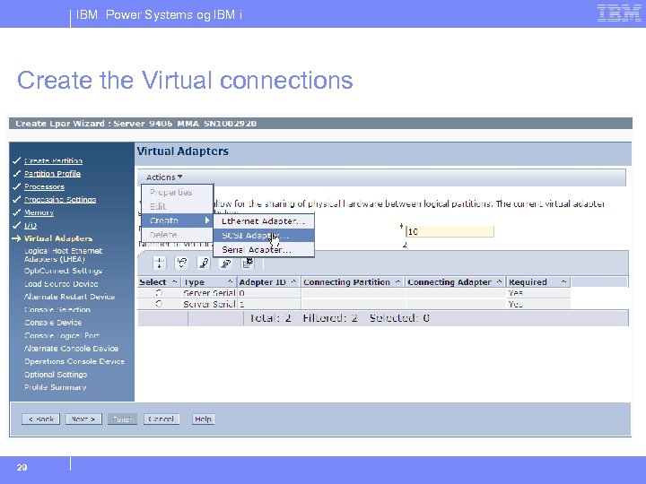
Task: Open the Partition Profile wizard step
Action: coord(52,174)
